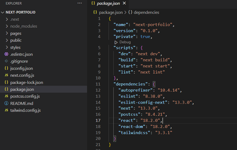Click line number 17 in the gutter
Screen dimensions: 237x150
click(x=98, y=121)
